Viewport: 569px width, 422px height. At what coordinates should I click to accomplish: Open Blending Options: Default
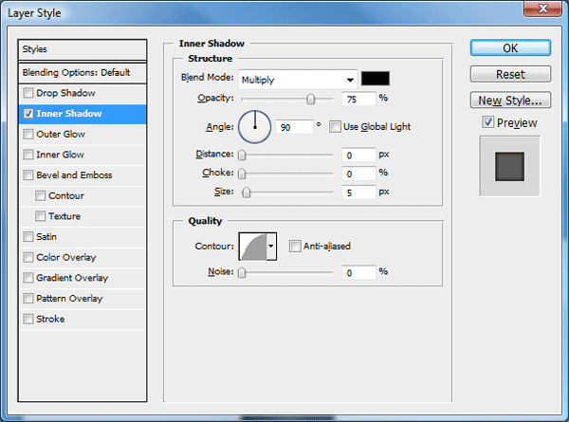83,73
